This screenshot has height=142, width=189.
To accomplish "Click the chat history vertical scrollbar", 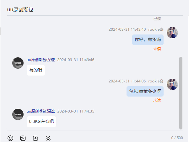I will point(181,93).
